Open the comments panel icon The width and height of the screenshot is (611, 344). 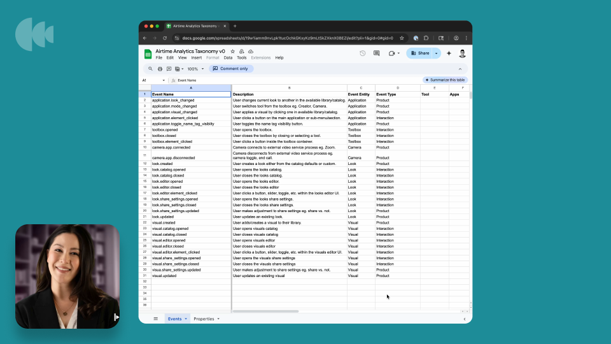tap(377, 54)
